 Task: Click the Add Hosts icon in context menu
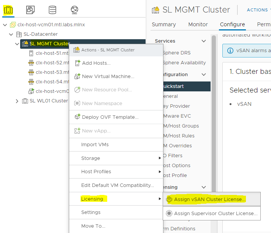coord(78,63)
